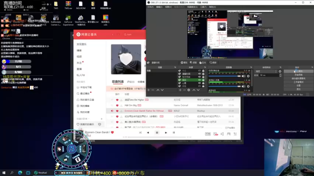Toggle lock on 社交平台 source
The width and height of the screenshot is (314, 176).
[203, 77]
